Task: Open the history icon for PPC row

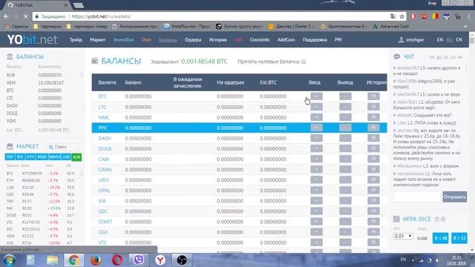Action: (373, 128)
